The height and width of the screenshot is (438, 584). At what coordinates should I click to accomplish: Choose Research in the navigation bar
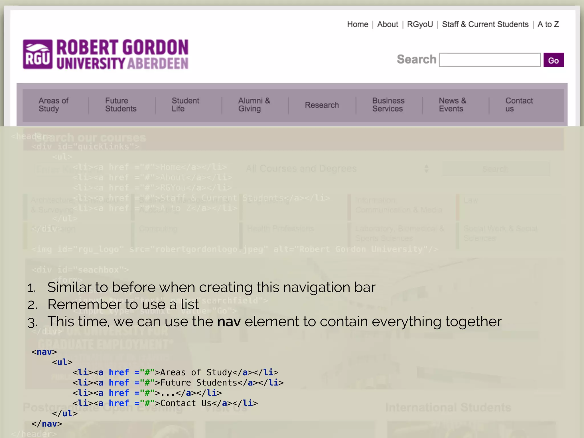tap(322, 105)
